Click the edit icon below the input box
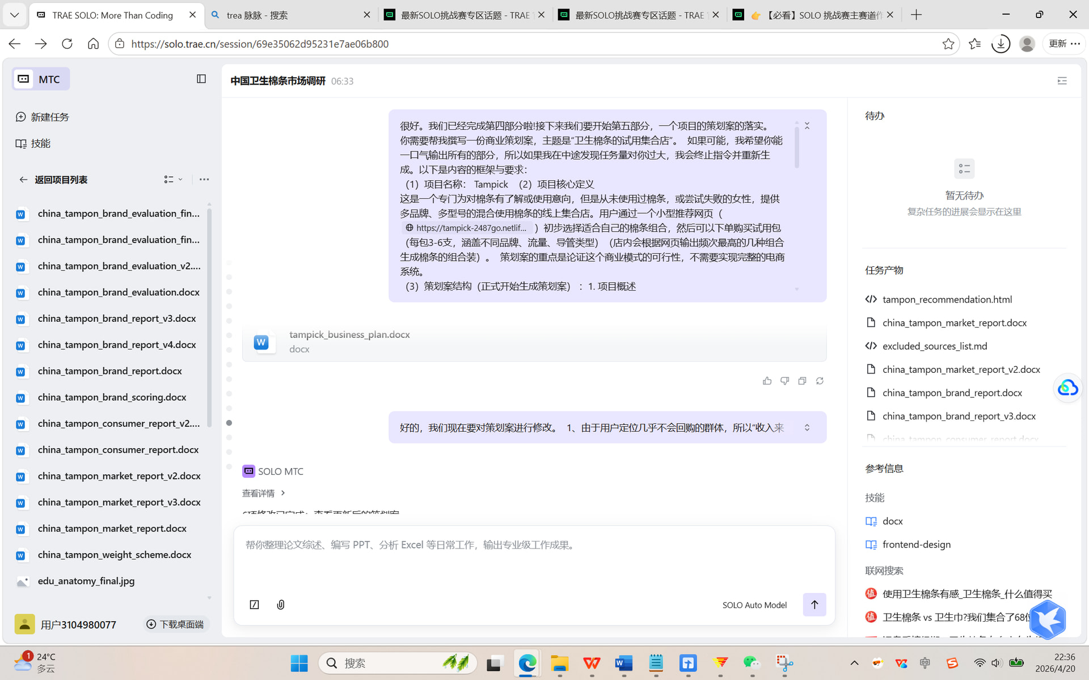The image size is (1089, 680). pos(255,605)
